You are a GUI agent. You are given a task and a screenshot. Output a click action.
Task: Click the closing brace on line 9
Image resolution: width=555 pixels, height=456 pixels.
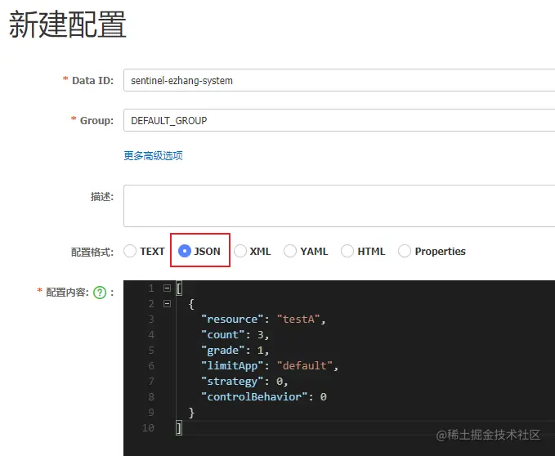[x=191, y=413]
